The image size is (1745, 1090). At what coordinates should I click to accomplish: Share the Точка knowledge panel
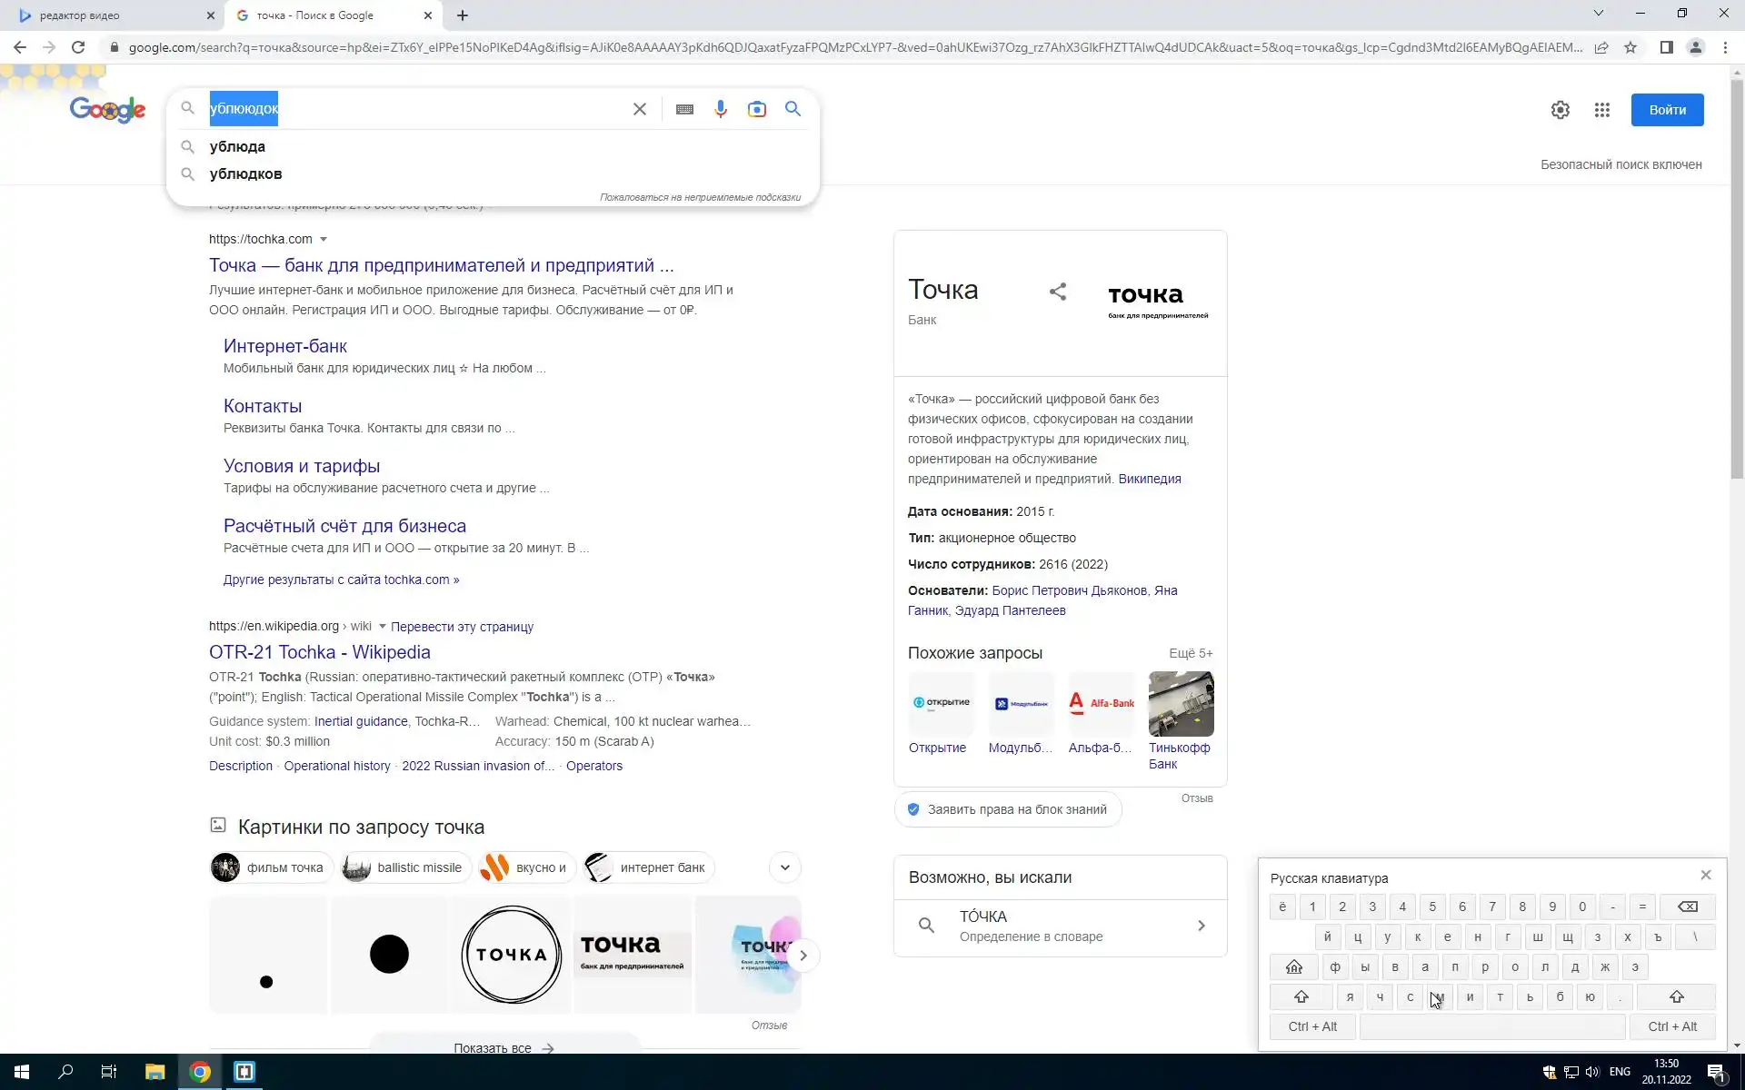click(1057, 292)
